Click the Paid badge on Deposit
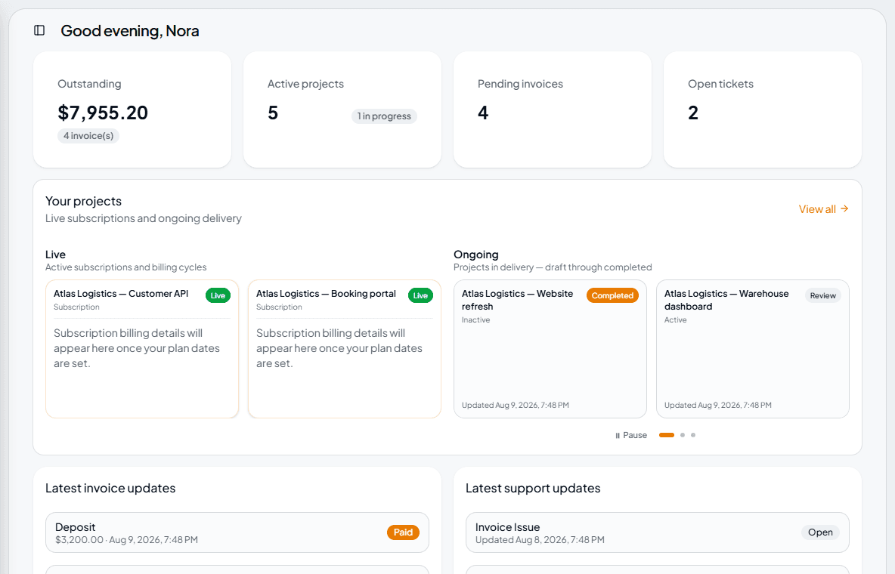The height and width of the screenshot is (574, 895). pos(403,532)
